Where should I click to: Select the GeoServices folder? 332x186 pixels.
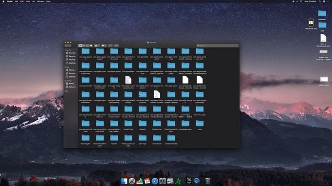coord(157,123)
